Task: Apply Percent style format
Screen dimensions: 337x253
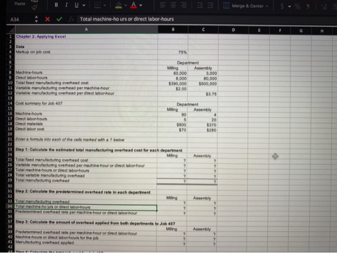Action: pyautogui.click(x=297, y=7)
